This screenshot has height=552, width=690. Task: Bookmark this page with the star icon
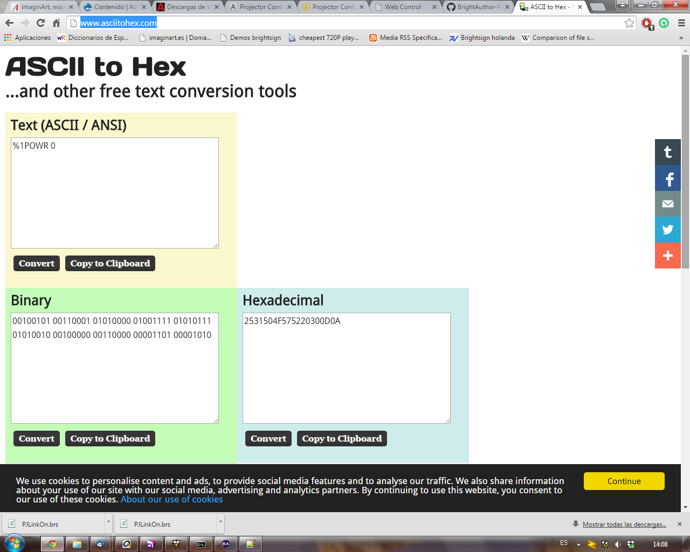pos(629,23)
